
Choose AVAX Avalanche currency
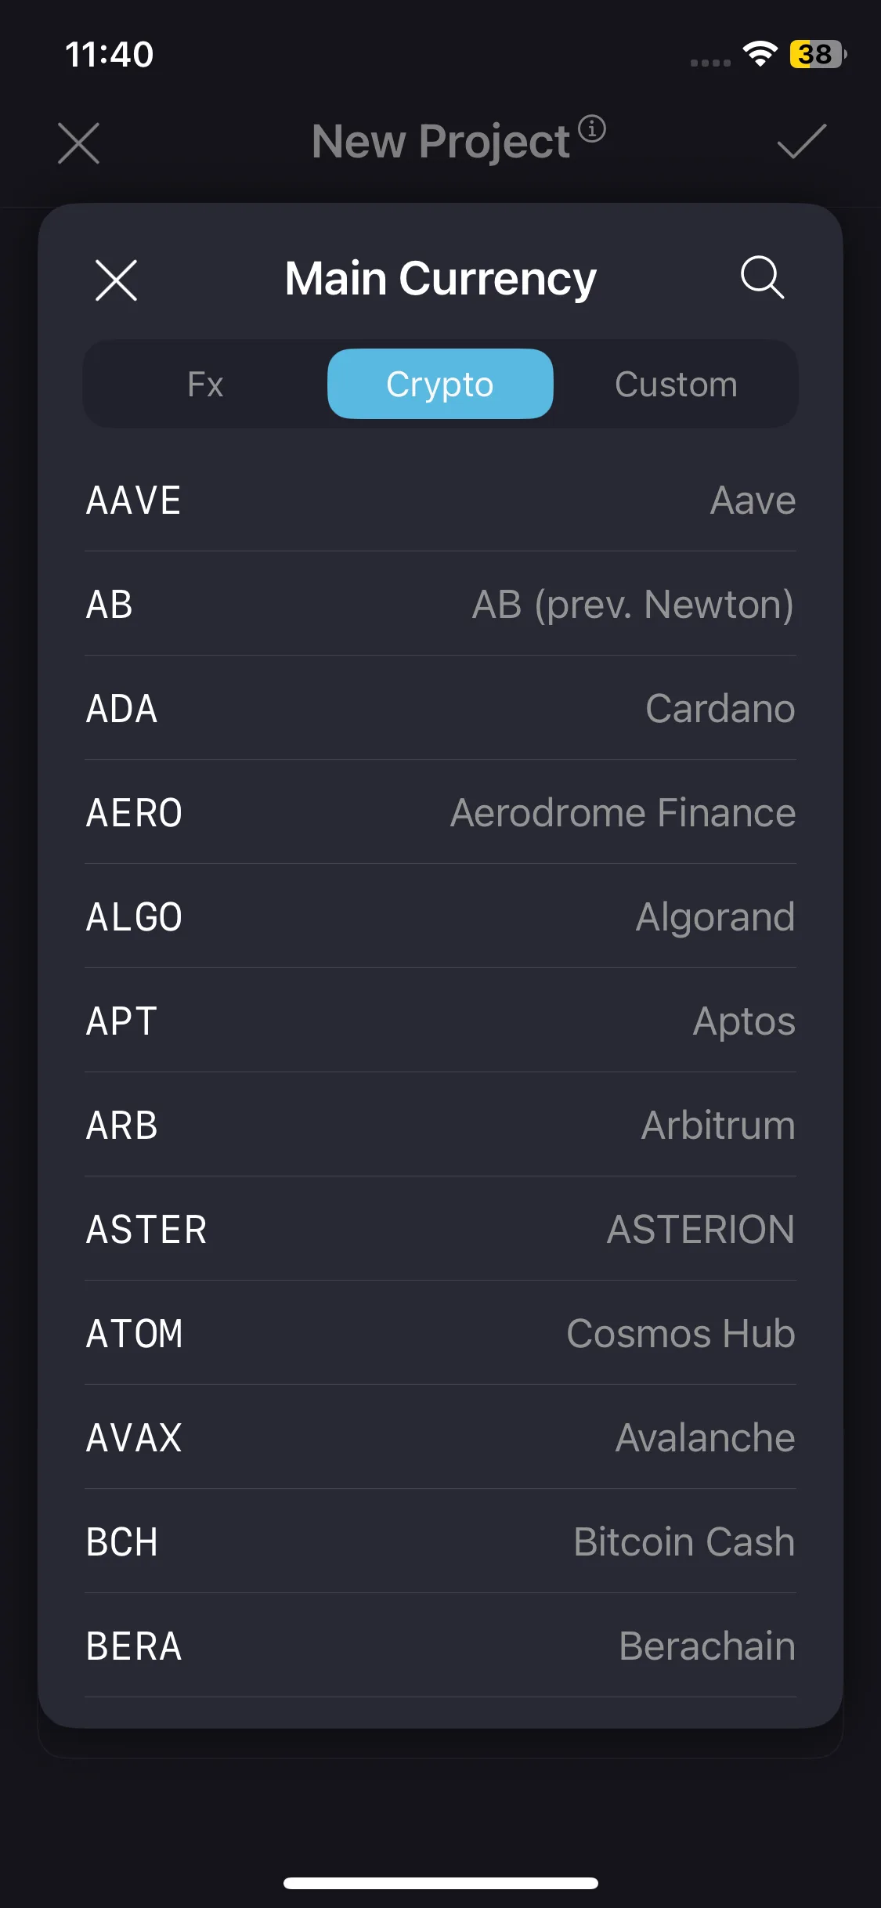click(440, 1438)
